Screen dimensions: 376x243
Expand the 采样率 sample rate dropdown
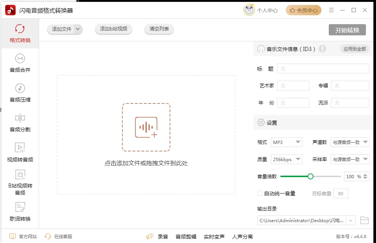pos(350,159)
